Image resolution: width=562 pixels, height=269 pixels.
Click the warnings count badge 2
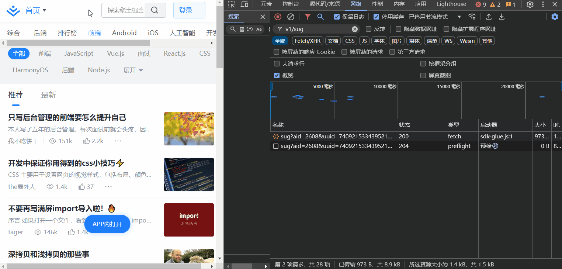pyautogui.click(x=495, y=4)
